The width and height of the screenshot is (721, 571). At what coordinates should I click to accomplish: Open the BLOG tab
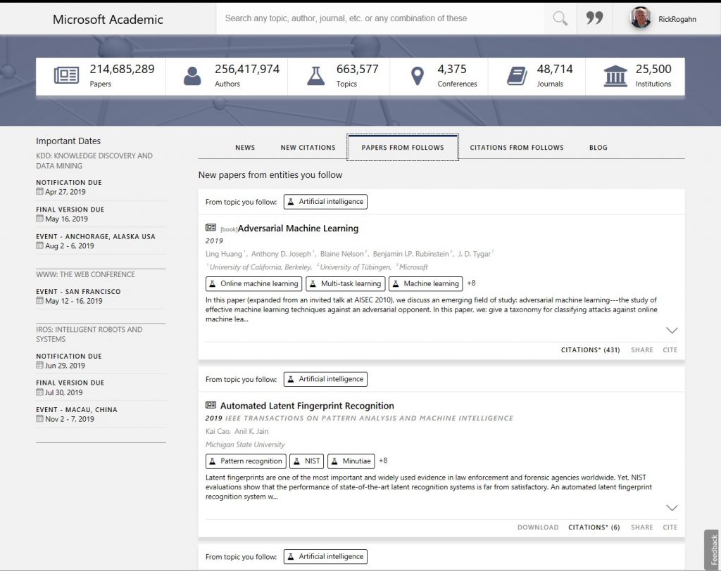[598, 148]
